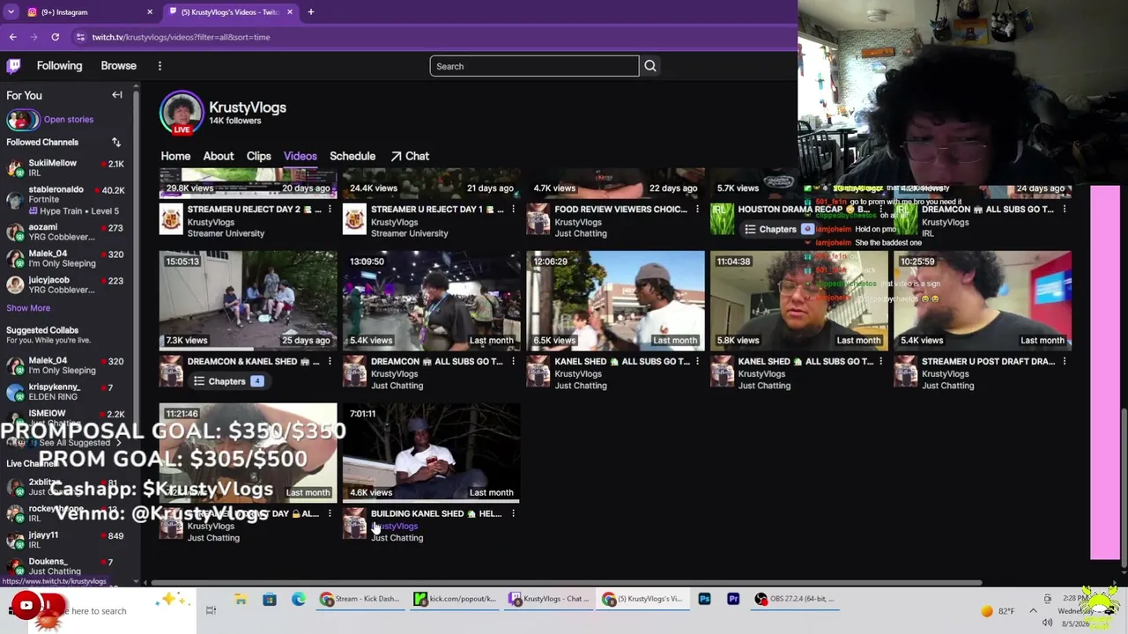This screenshot has height=634, width=1128.
Task: Open Doukens_ live channel in sidebar
Action: tap(65, 566)
